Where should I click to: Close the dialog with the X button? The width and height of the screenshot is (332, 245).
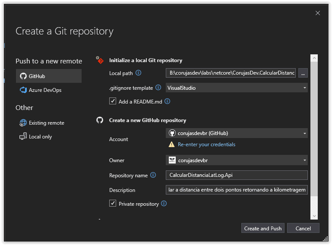click(318, 13)
